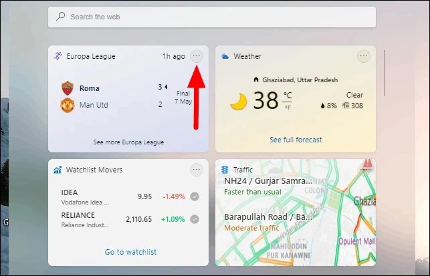Open See full forecast link
This screenshot has width=430, height=276.
296,140
